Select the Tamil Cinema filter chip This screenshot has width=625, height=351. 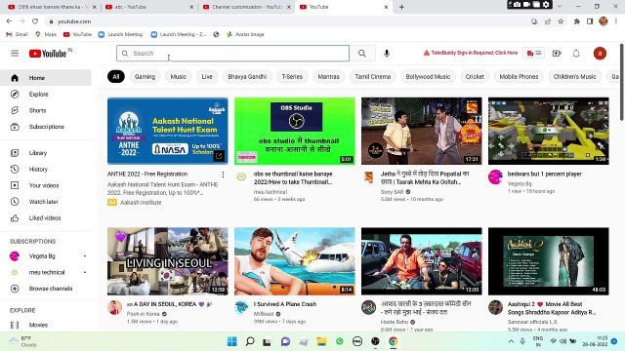373,76
